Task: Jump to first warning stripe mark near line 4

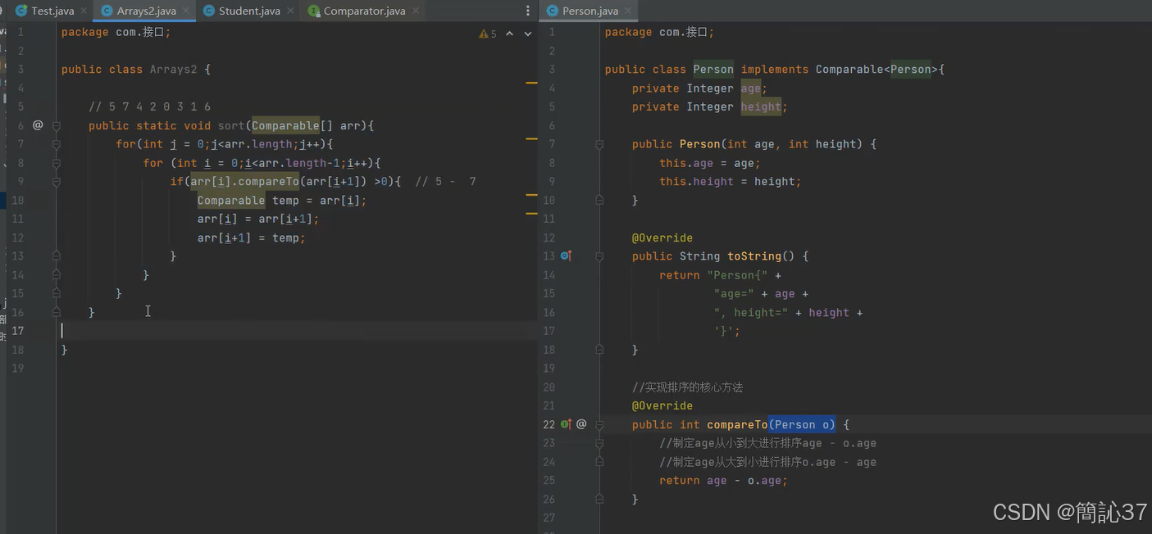Action: 531,83
